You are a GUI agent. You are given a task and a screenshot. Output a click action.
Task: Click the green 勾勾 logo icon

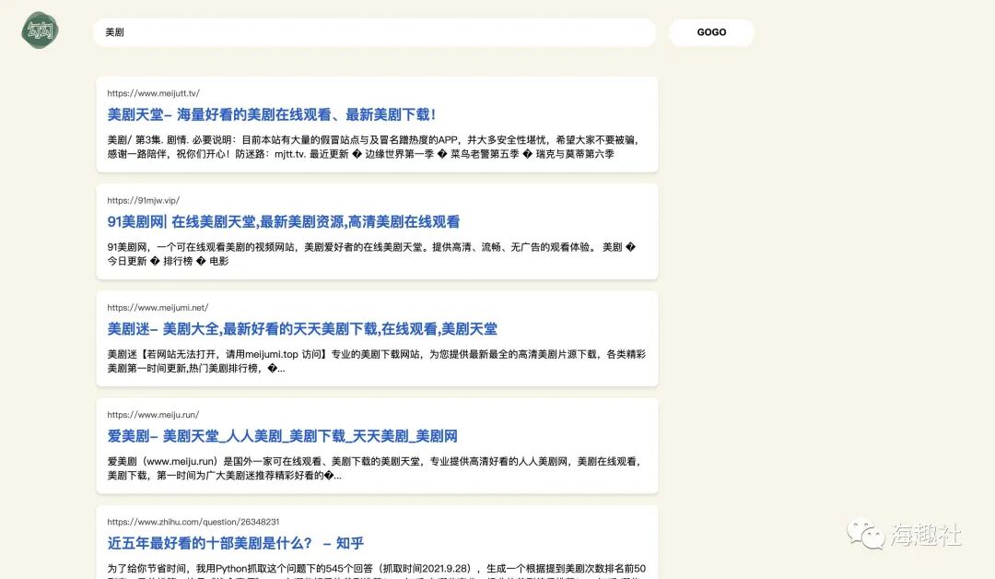pos(40,30)
